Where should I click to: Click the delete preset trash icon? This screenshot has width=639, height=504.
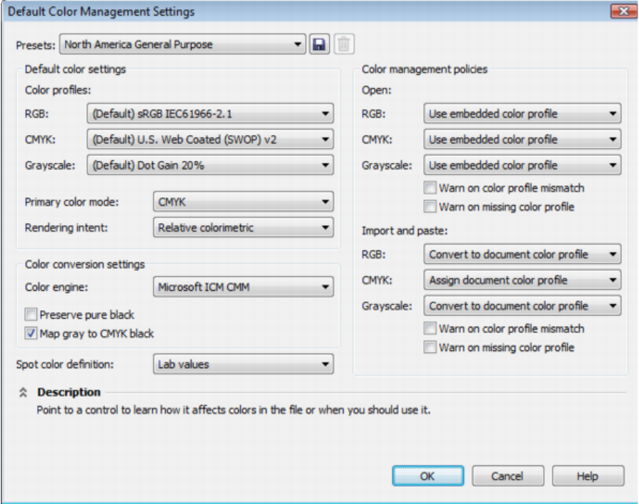(344, 45)
